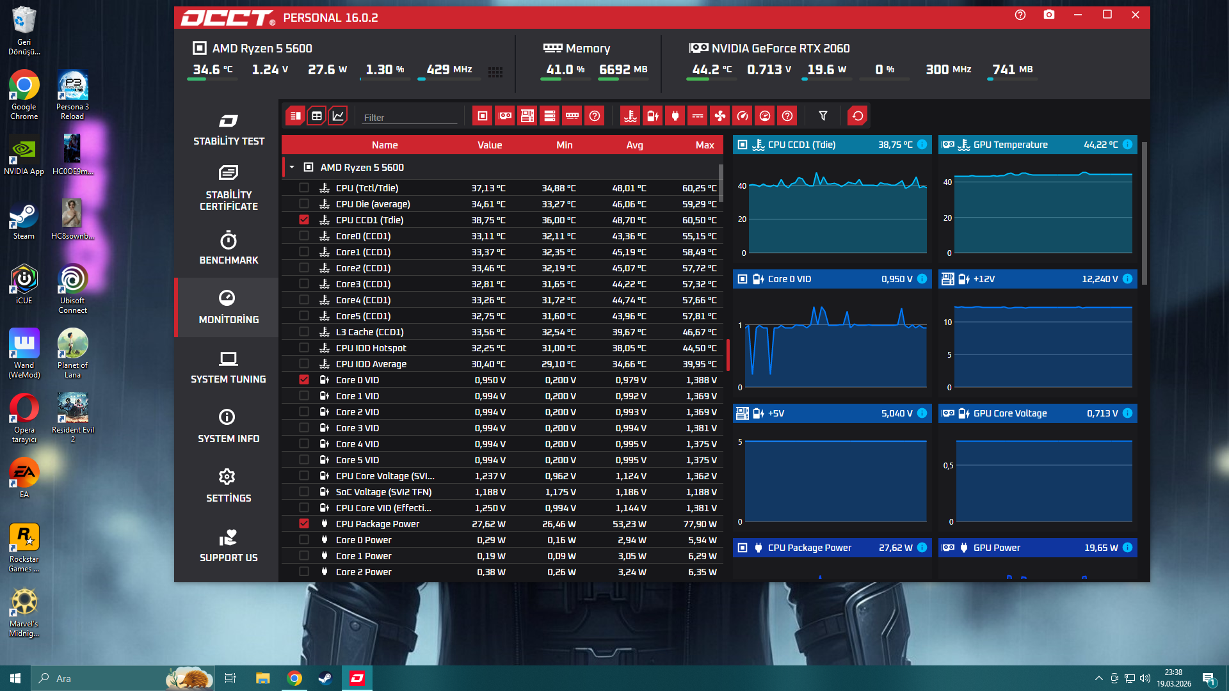Toggle the power plug sensor filter
Screen dimensions: 1229x691
pyautogui.click(x=675, y=116)
